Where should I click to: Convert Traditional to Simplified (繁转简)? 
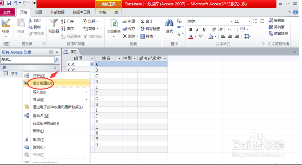277,20
